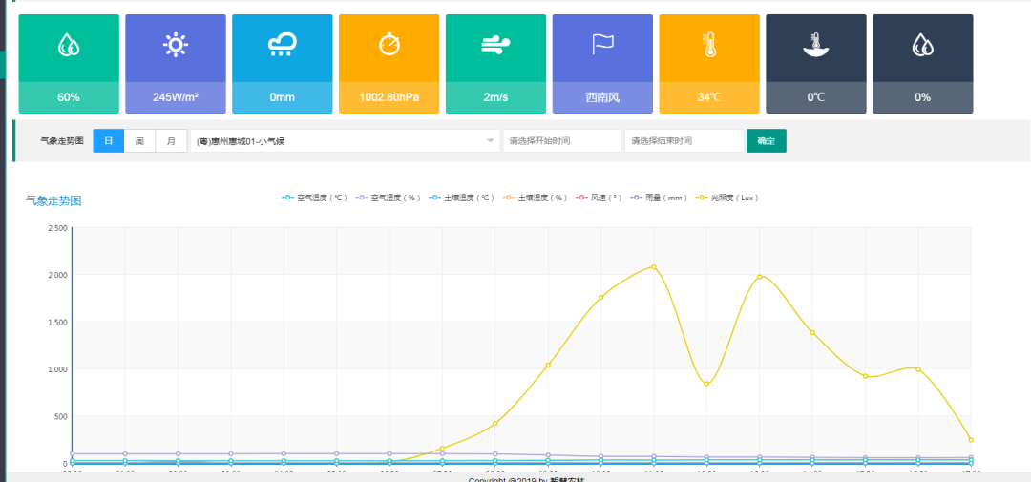
Task: Click the 0℃ soil temperature value
Action: point(816,97)
